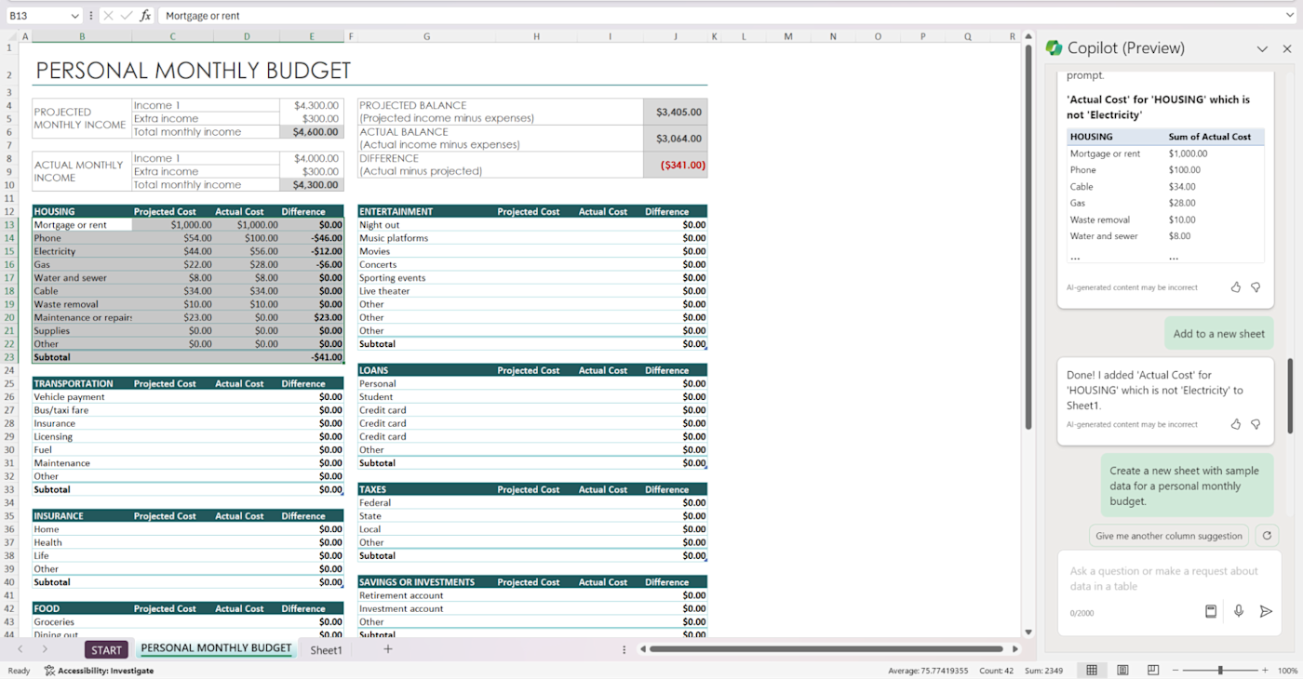The width and height of the screenshot is (1303, 679).
Task: Expand the Name Box dropdown
Action: [74, 16]
